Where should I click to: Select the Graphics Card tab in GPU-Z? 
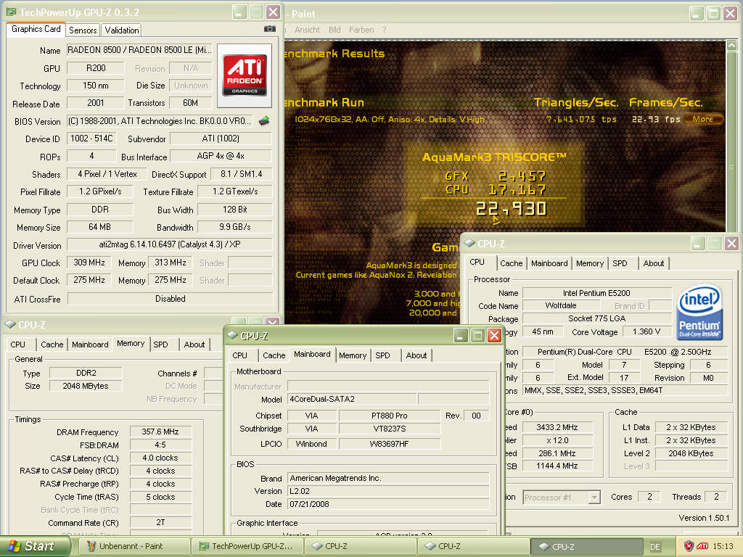coord(36,29)
